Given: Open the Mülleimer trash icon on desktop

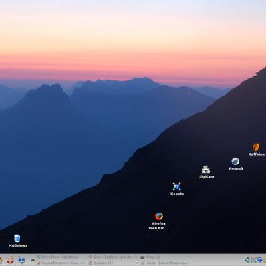Looking at the screenshot, I should click(x=17, y=241).
